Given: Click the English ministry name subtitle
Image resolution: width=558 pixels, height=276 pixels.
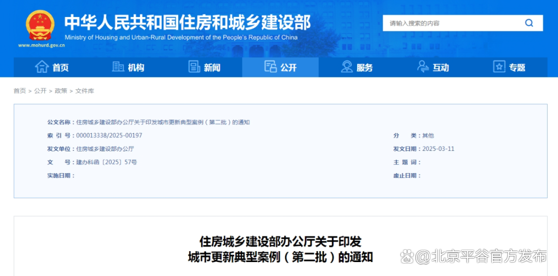Looking at the screenshot, I should coord(181,37).
